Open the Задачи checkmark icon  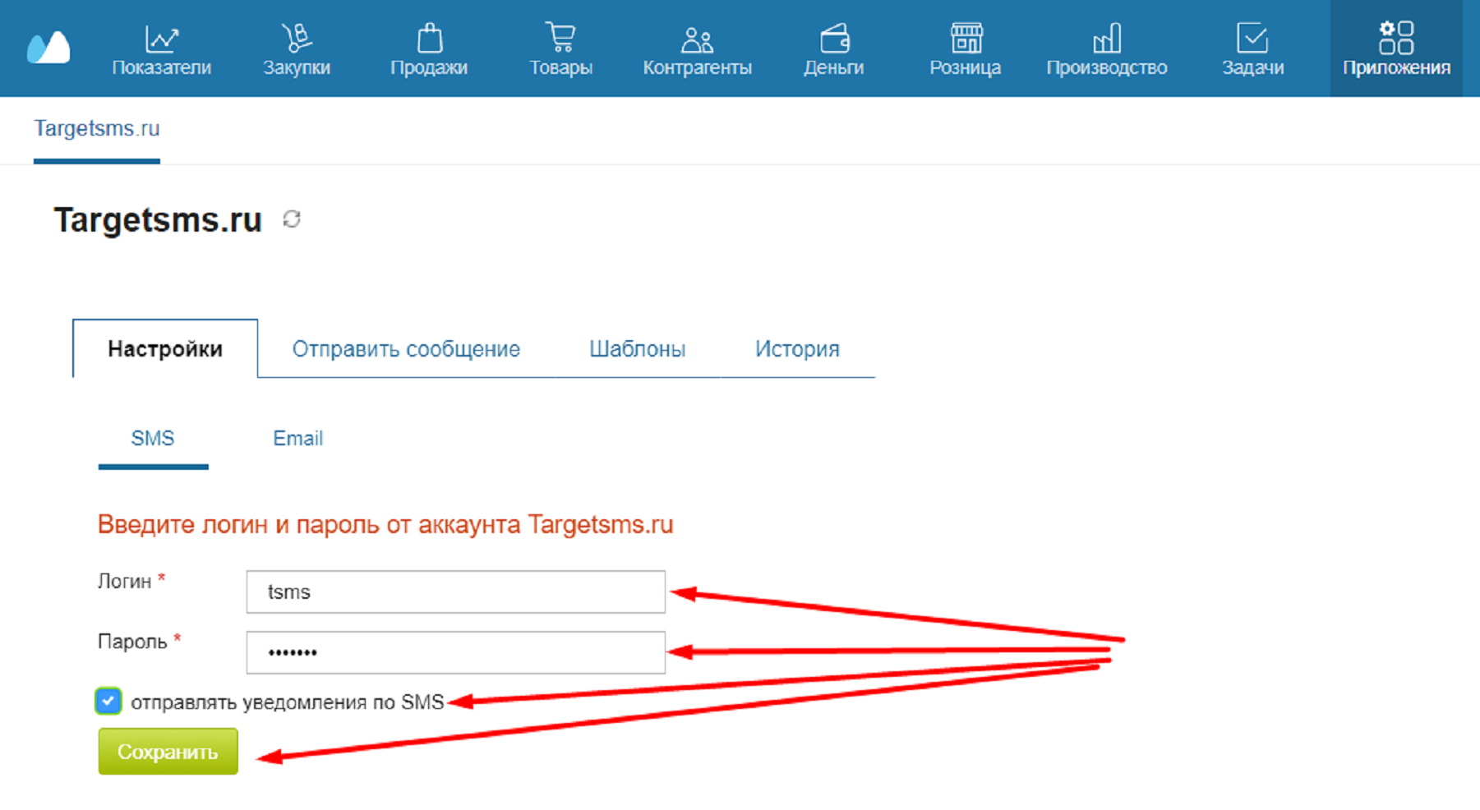pos(1252,38)
